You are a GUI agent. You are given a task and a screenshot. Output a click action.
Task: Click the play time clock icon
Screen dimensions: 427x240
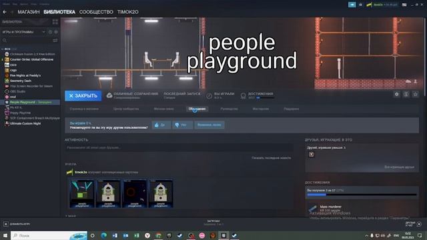pyautogui.click(x=209, y=95)
